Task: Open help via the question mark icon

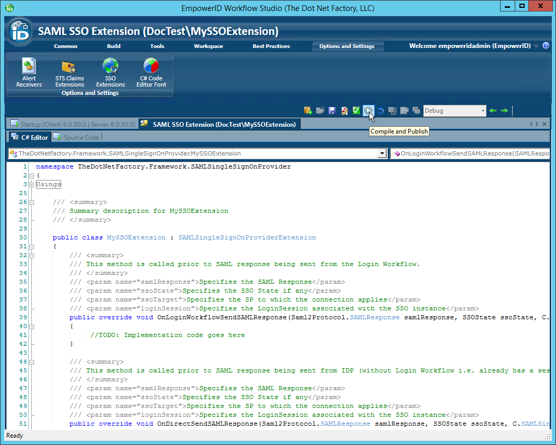Action: pyautogui.click(x=546, y=45)
